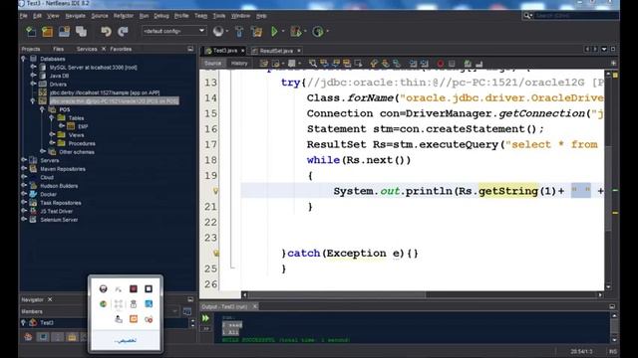Expand the MySQL Server at localhost node
Image resolution: width=638 pixels, height=358 pixels.
(33, 67)
